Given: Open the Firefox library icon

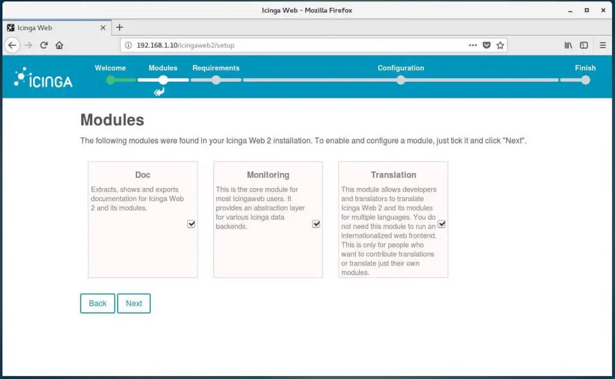Looking at the screenshot, I should click(x=568, y=45).
